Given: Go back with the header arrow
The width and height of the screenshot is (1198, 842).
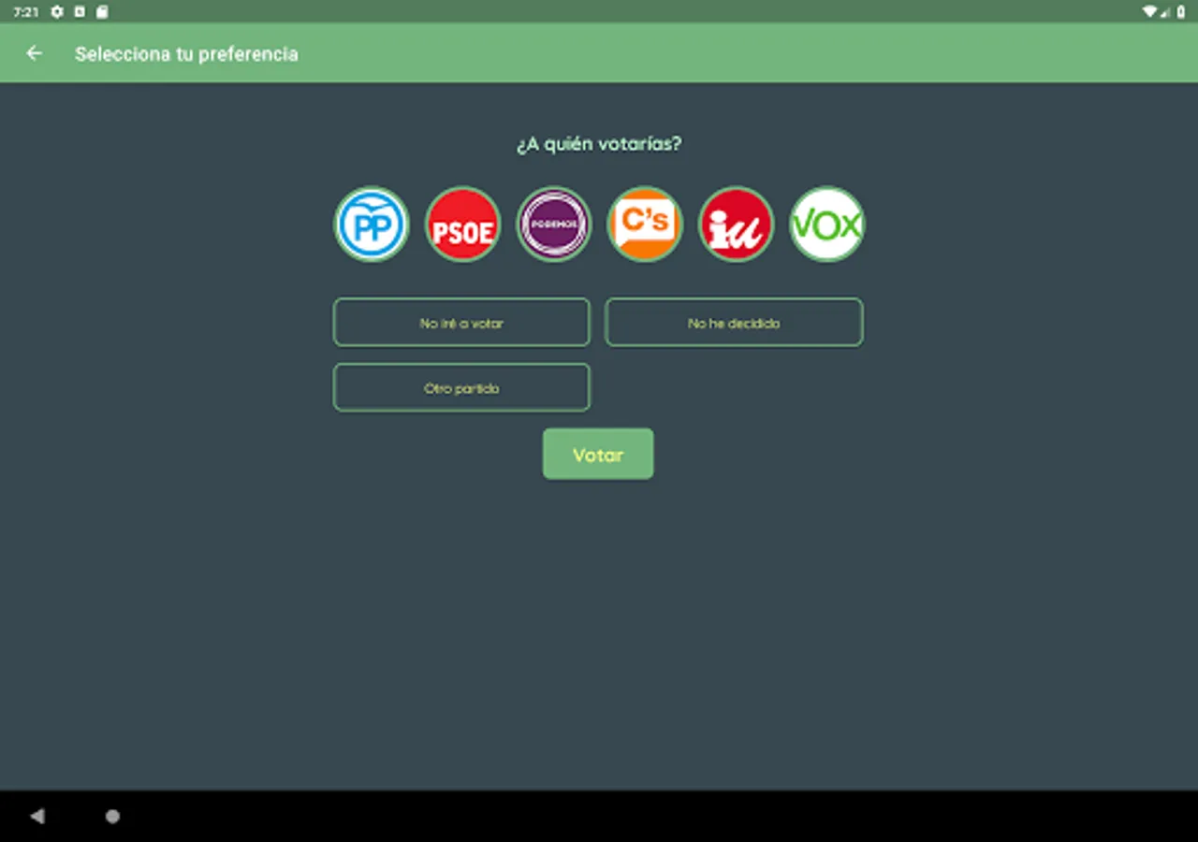Looking at the screenshot, I should (x=35, y=53).
